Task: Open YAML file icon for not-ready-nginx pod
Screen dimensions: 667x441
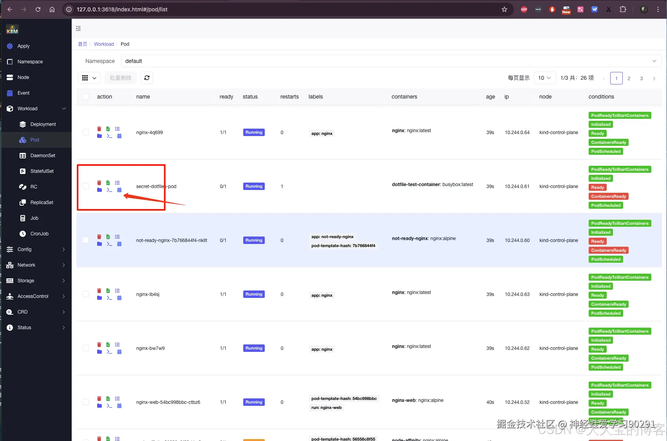Action: 108,237
